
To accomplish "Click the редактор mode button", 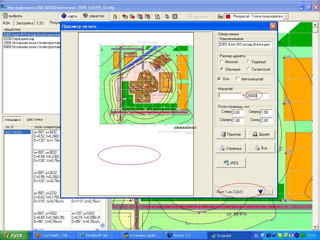I will [94, 16].
